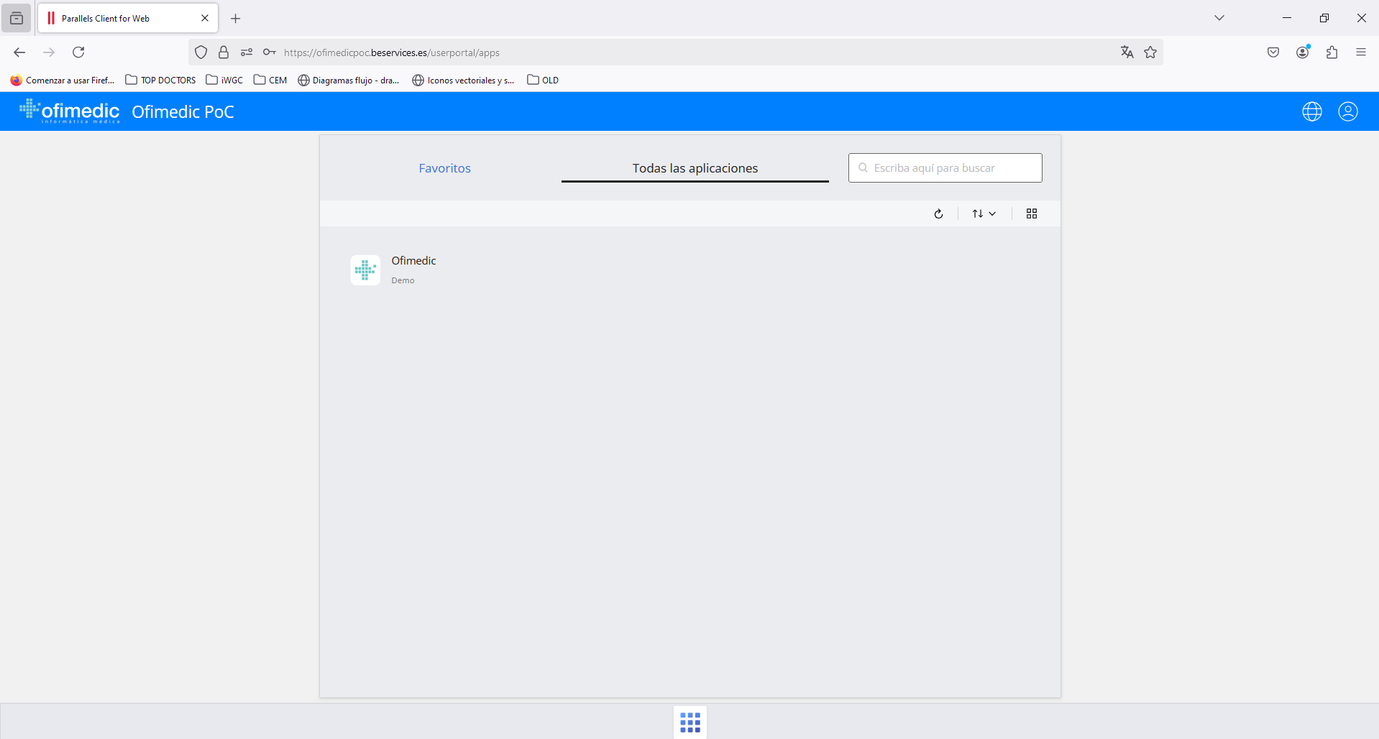
Task: Bookmark this page with the star
Action: pos(1151,52)
